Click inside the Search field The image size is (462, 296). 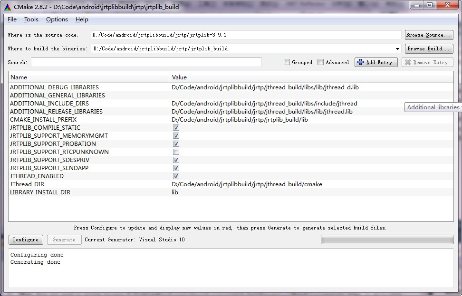[143, 62]
